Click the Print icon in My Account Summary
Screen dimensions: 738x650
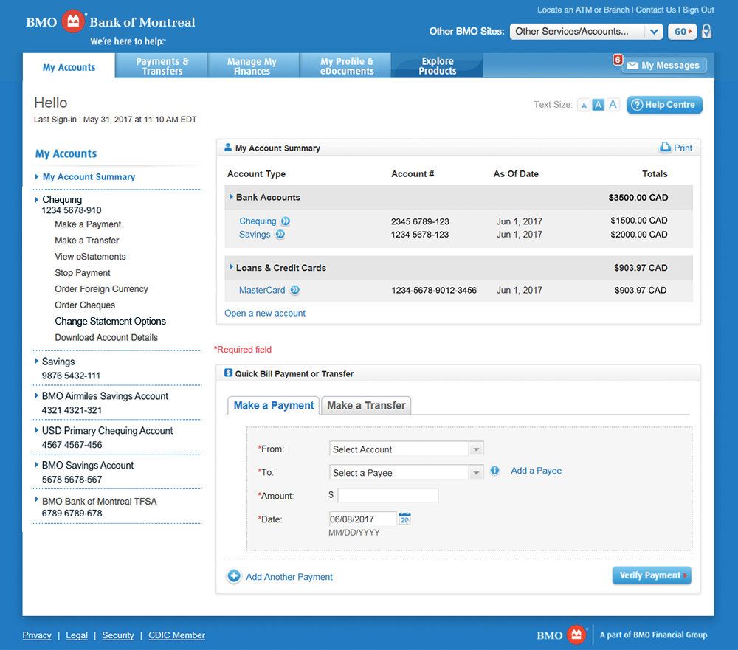pyautogui.click(x=665, y=148)
